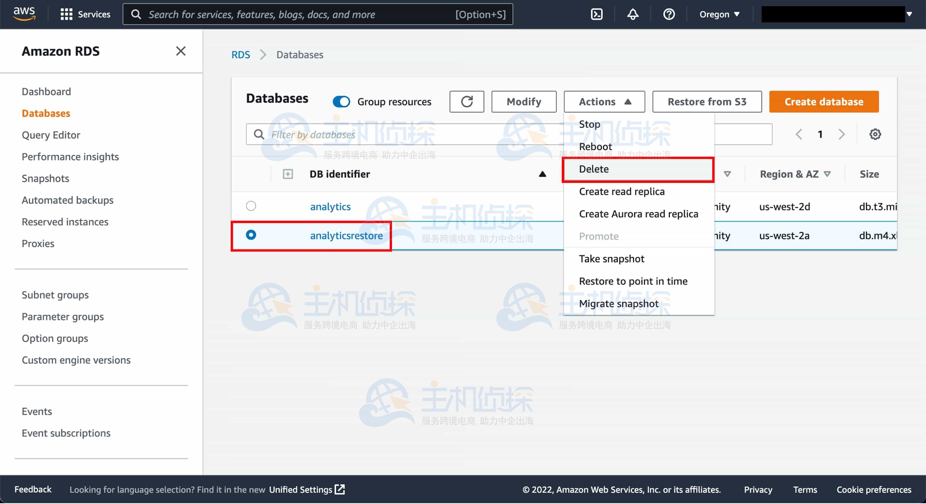The height and width of the screenshot is (504, 926).
Task: Open table preferences gear icon
Action: 875,134
